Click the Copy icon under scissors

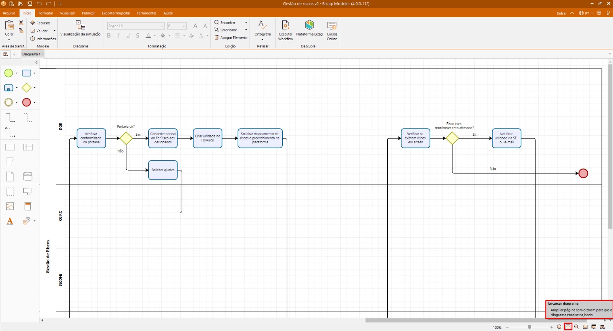(21, 31)
